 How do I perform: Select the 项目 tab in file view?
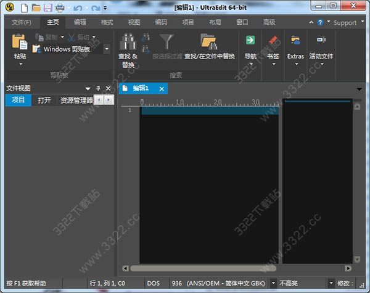tap(18, 100)
